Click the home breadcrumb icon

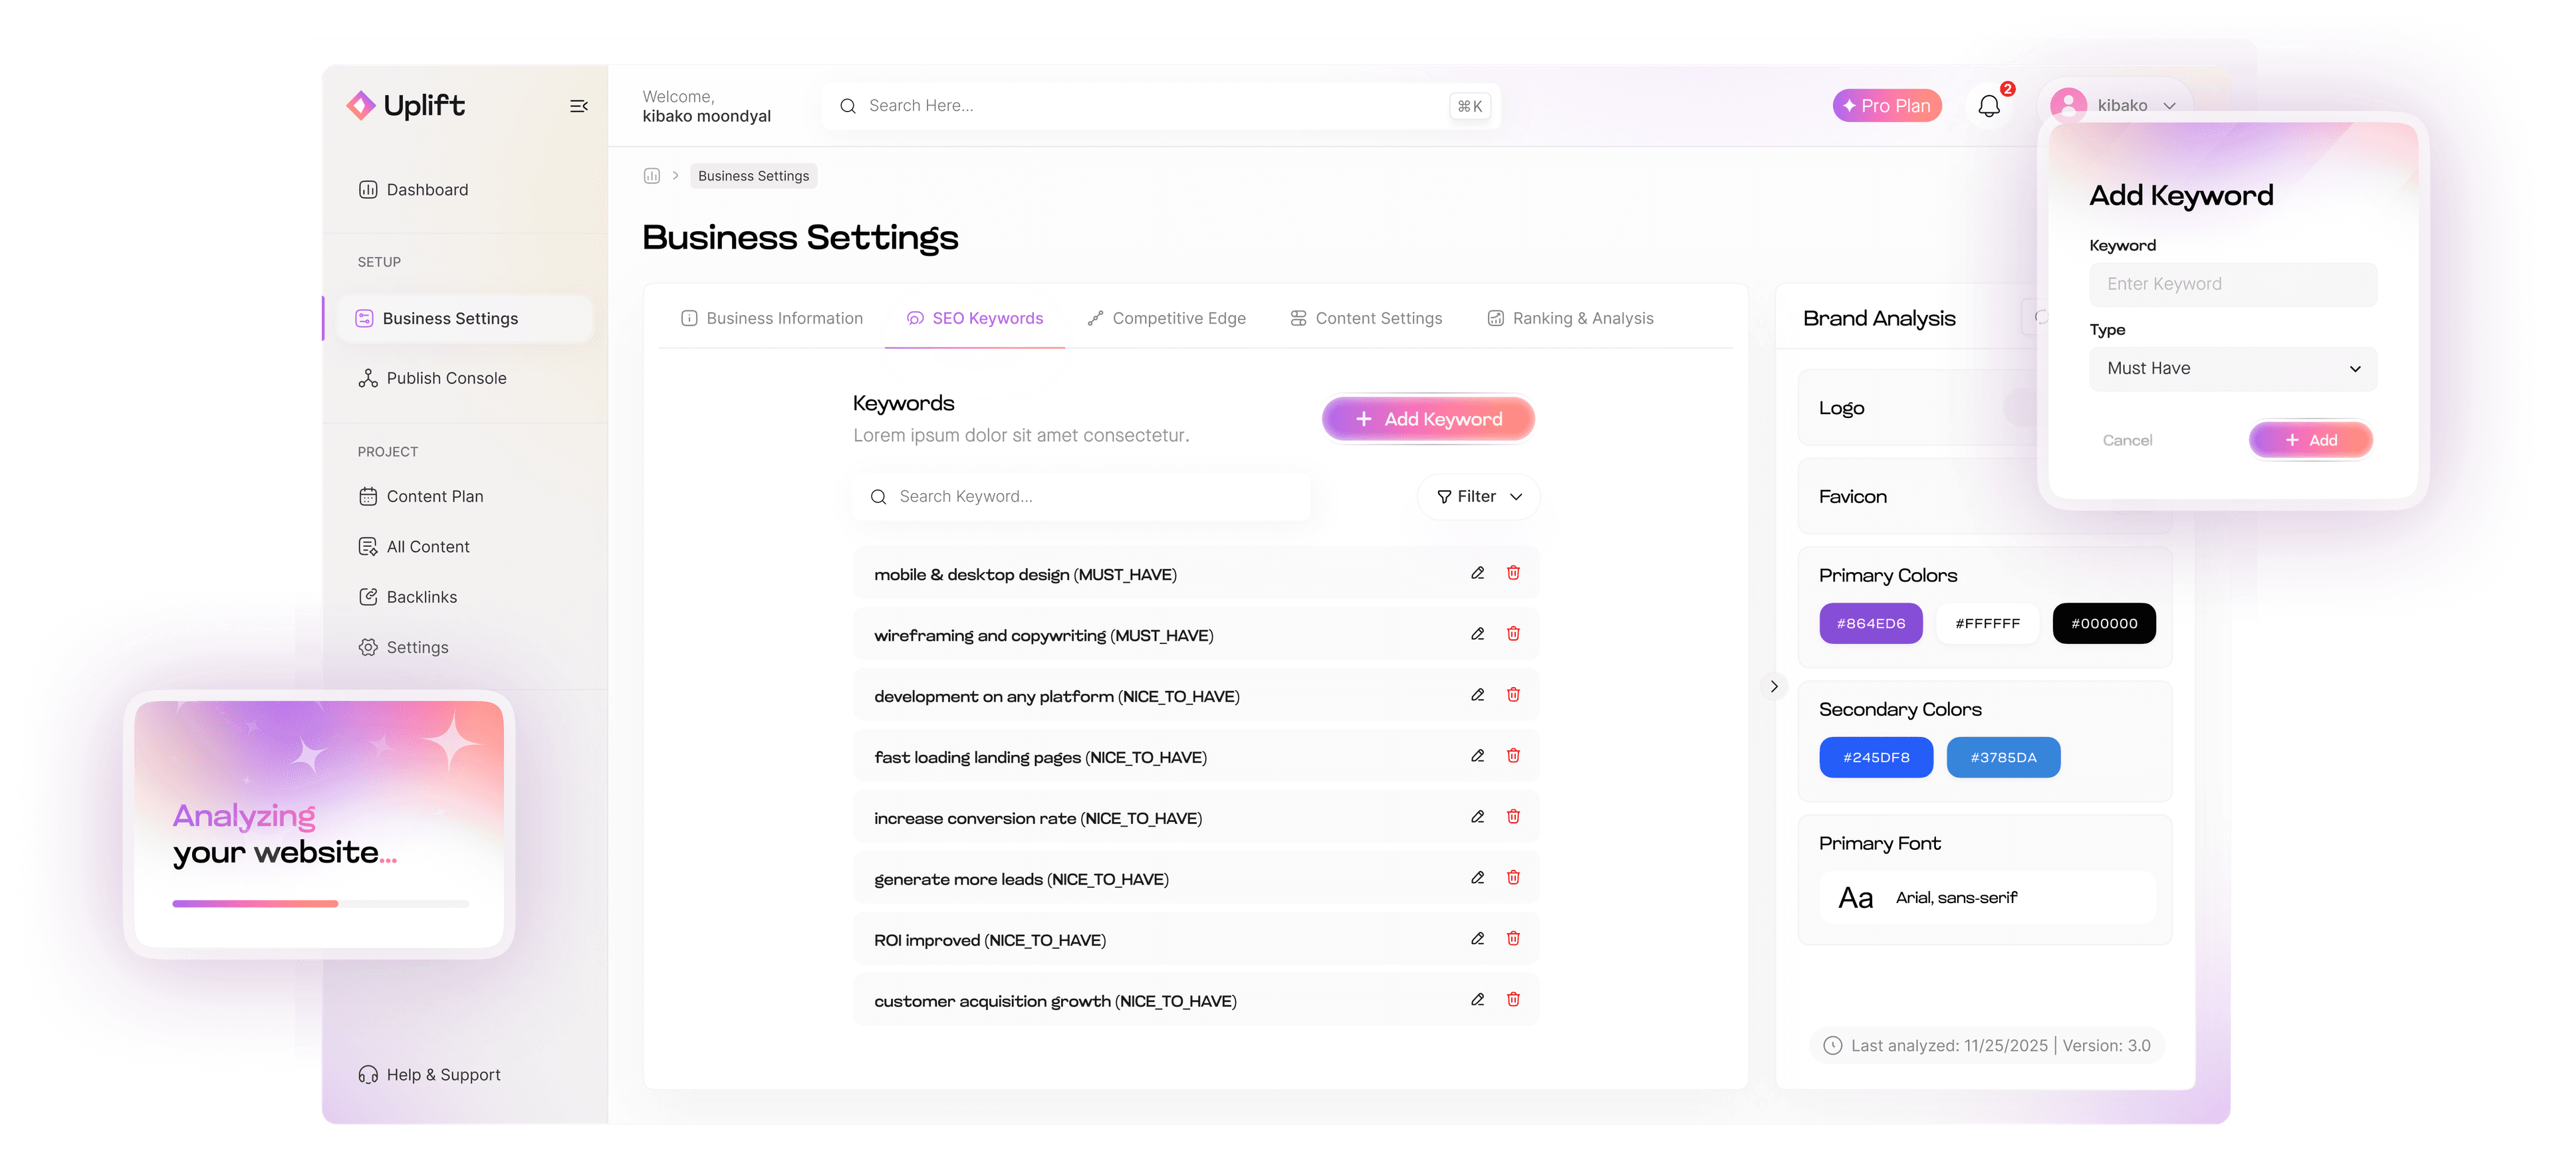pyautogui.click(x=651, y=175)
